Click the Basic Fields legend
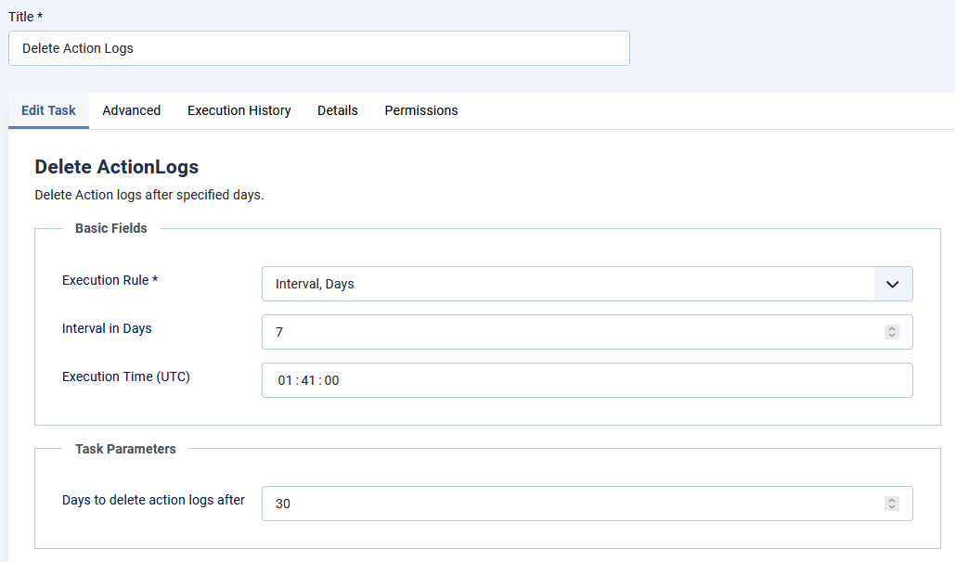955x562 pixels. (110, 228)
